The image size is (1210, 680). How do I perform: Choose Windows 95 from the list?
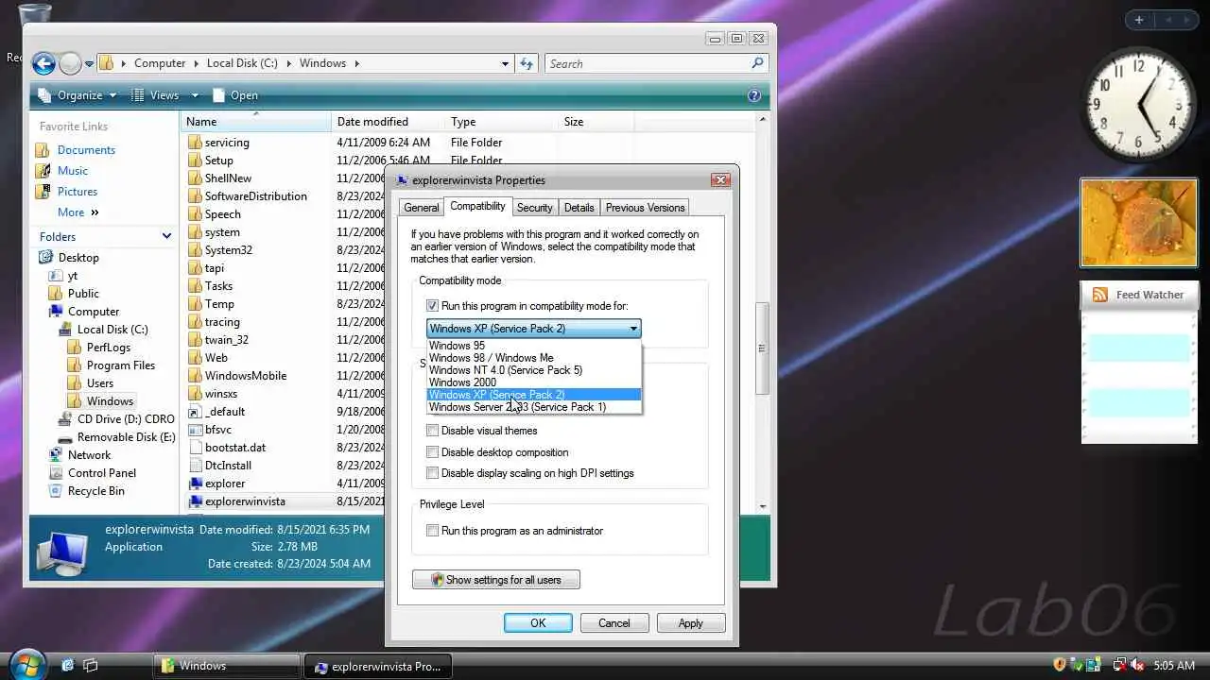coord(534,346)
